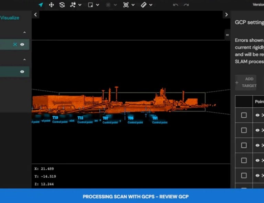Screen dimensions: 264x203
Task: Open the grid tool dropdown
Action: click(x=115, y=5)
